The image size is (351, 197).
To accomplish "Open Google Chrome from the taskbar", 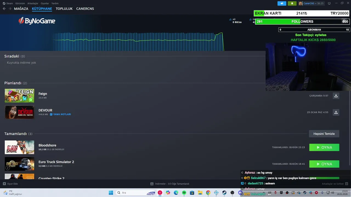I will [x=208, y=193].
